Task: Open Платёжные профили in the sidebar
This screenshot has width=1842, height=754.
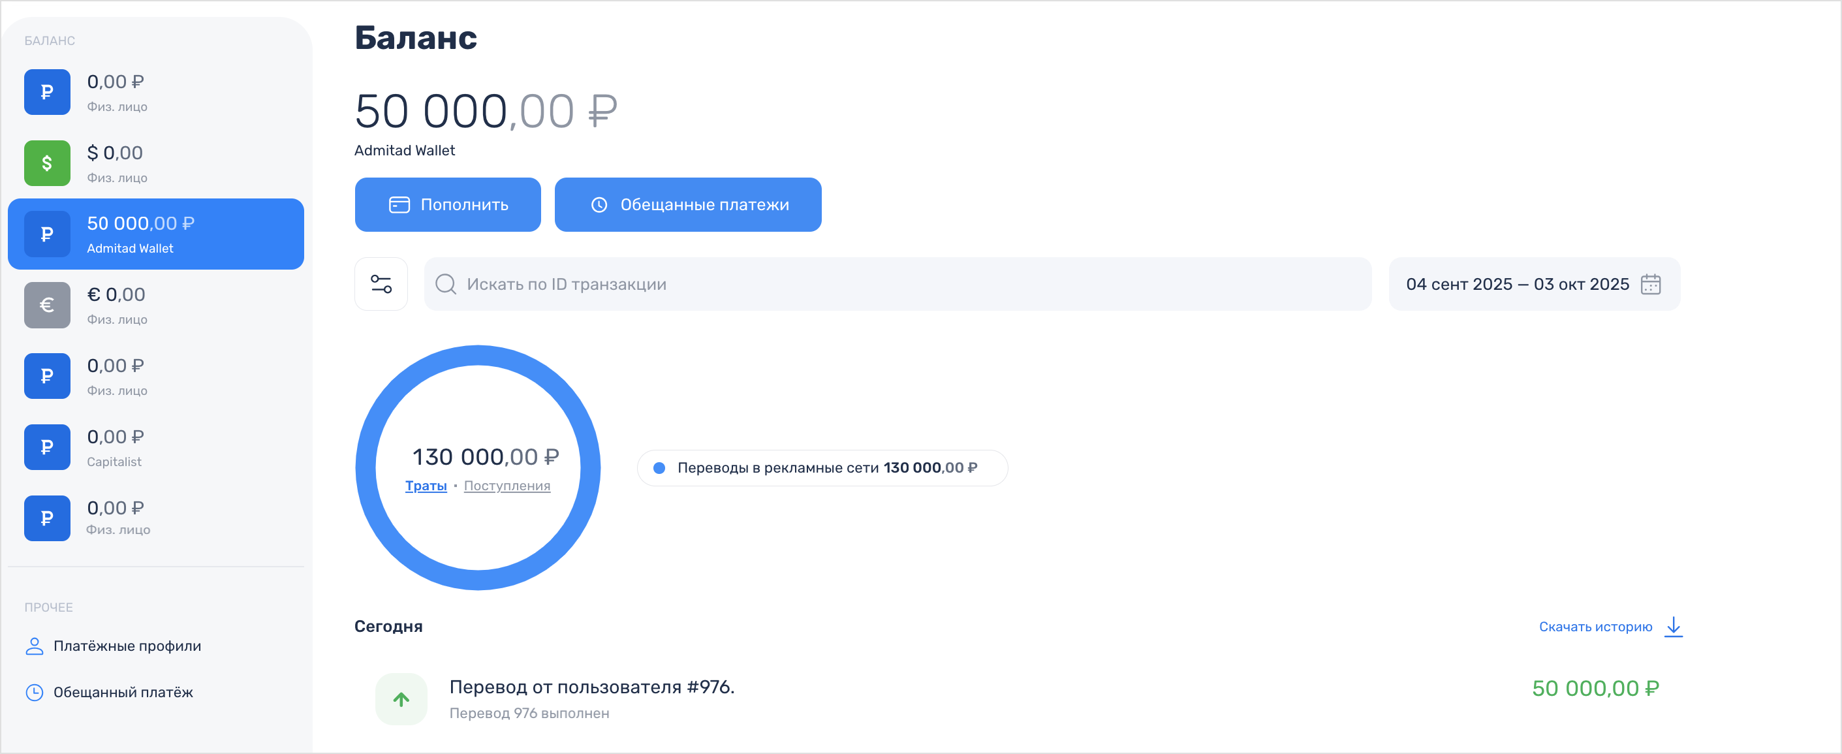Action: click(x=127, y=646)
